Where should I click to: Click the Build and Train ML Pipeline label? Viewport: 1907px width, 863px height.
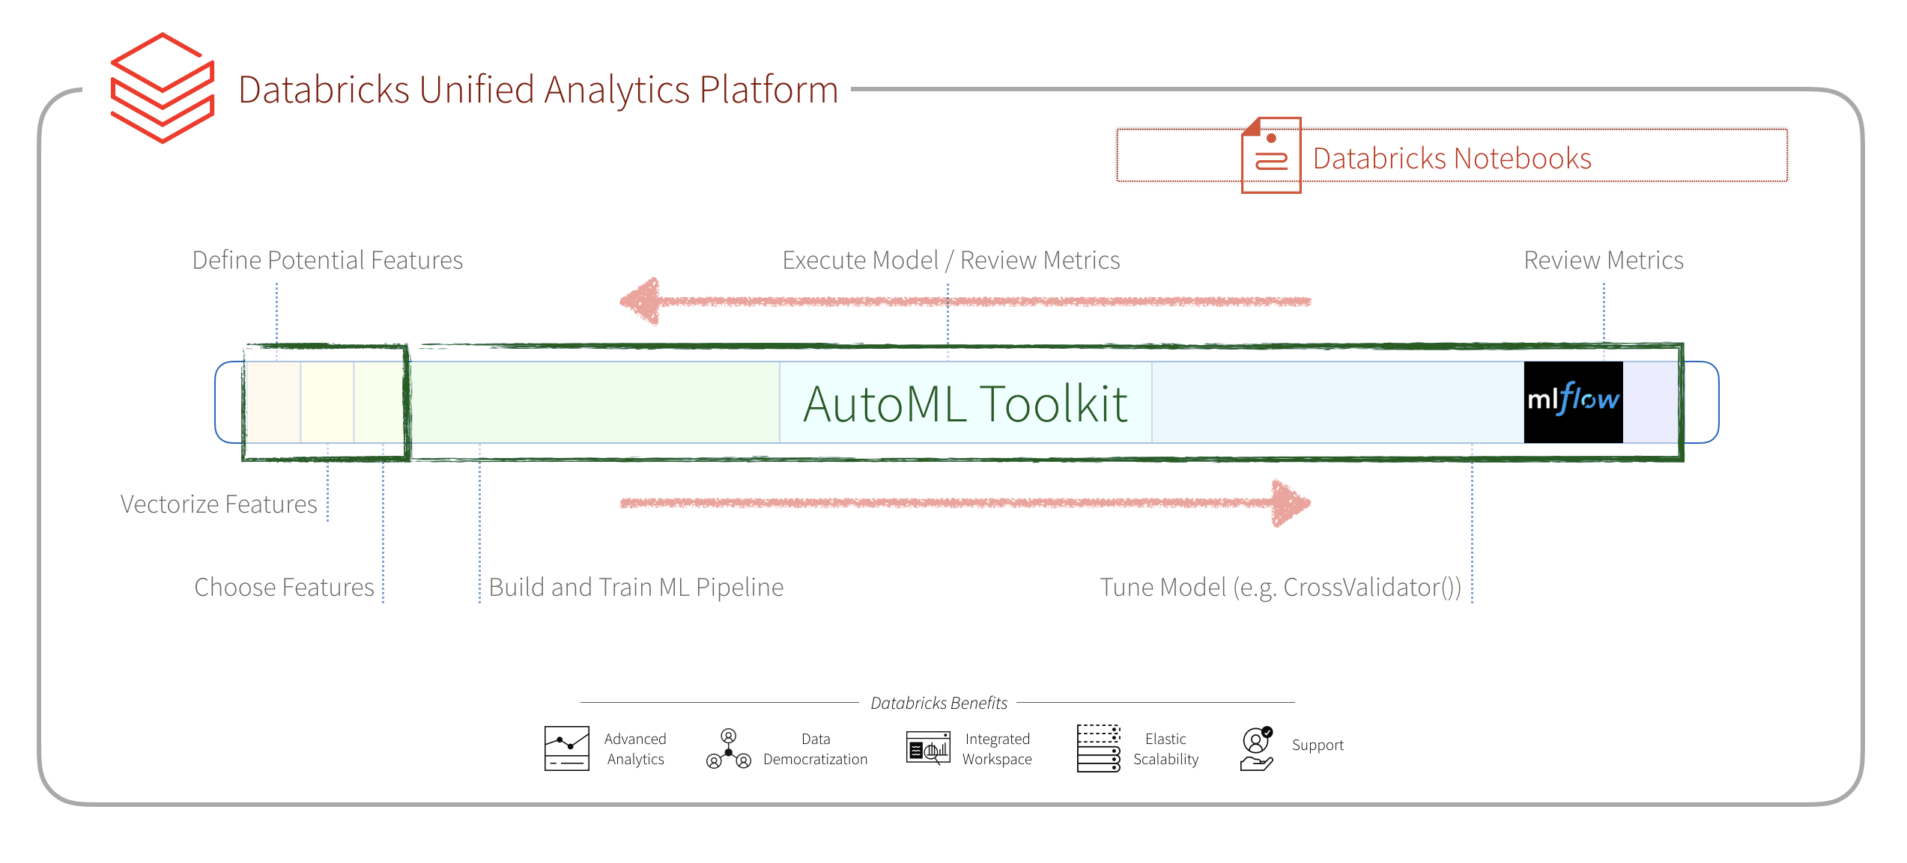tap(636, 588)
